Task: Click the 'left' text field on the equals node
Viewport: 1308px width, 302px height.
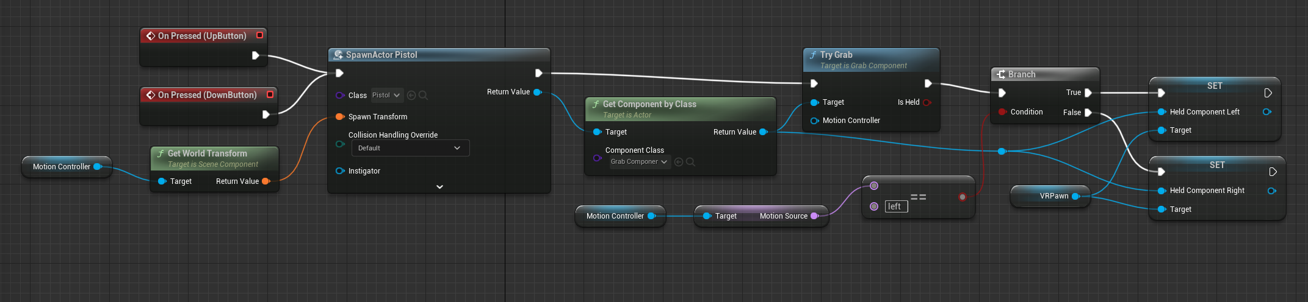Action: 896,206
